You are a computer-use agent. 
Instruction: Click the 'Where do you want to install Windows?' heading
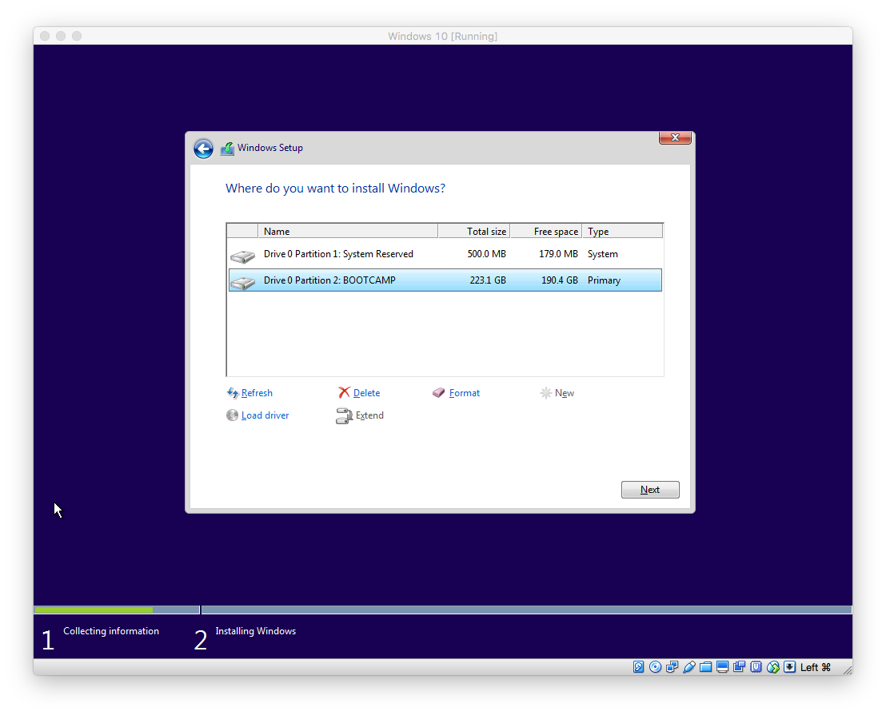[335, 189]
